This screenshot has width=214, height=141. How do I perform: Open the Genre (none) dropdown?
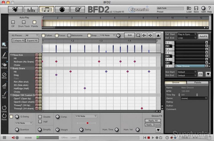[x=194, y=98]
